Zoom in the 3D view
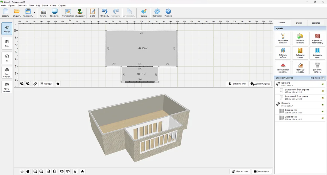 click(41, 171)
